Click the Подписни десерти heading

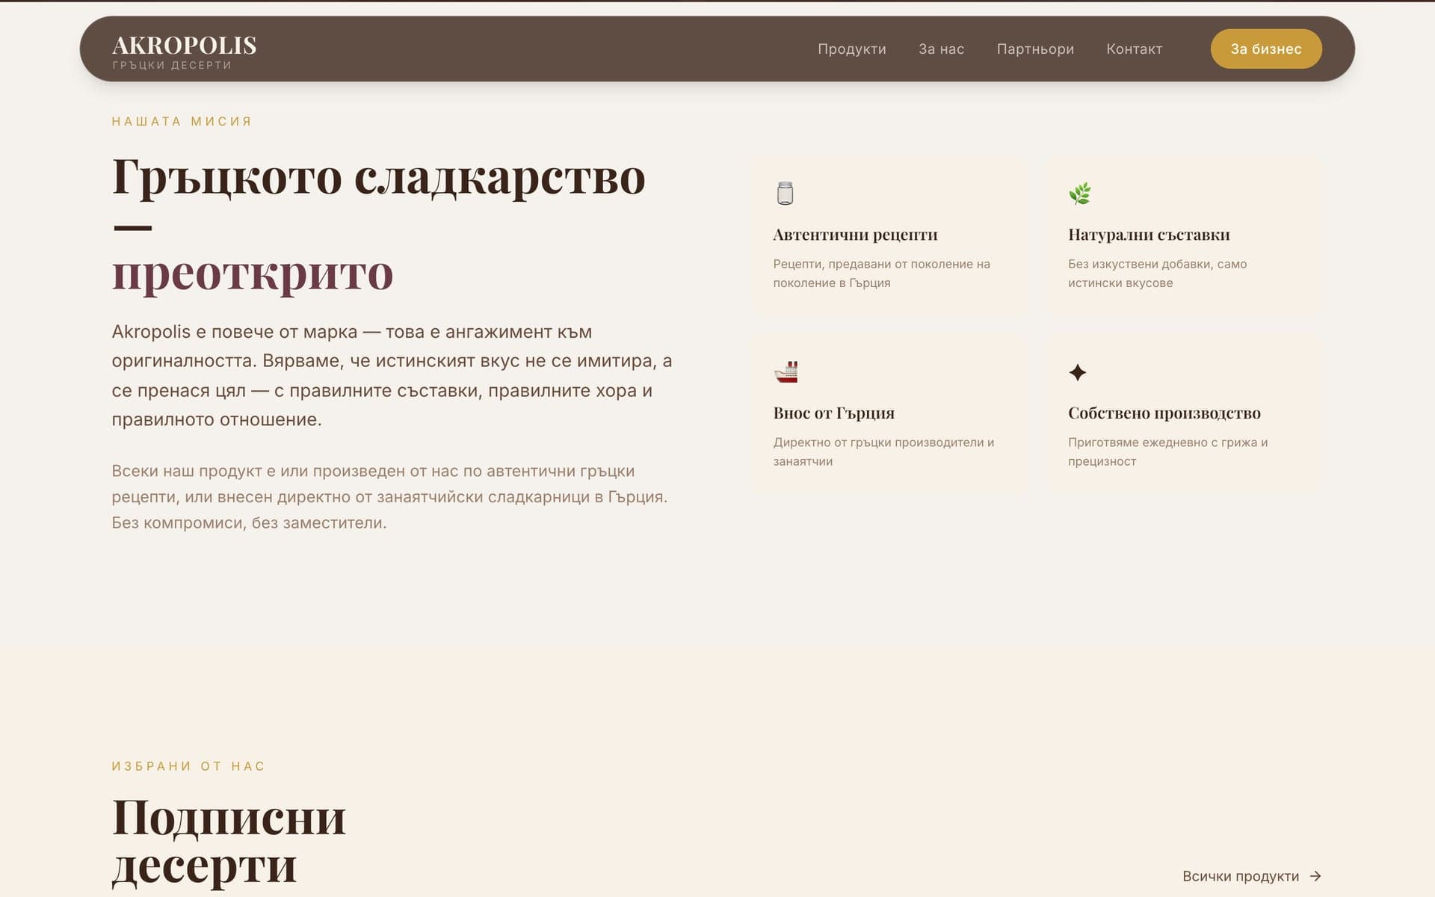click(229, 842)
